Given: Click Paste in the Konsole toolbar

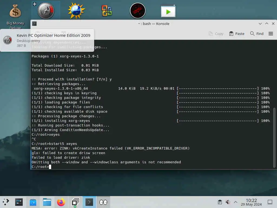Looking at the screenshot, I should point(237,34).
